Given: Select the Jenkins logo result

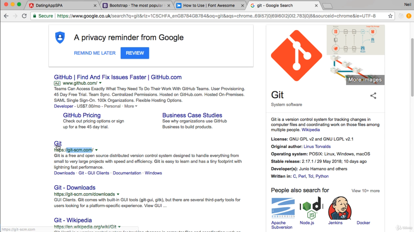Looking at the screenshot, I should (339, 208).
